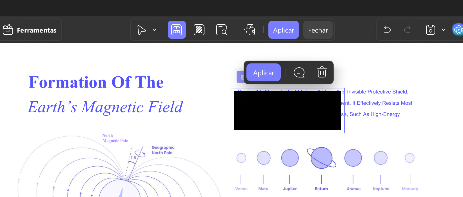Click text 'It Effectively Resists Most'
Image resolution: width=463 pixels, height=197 pixels.
pos(382,103)
